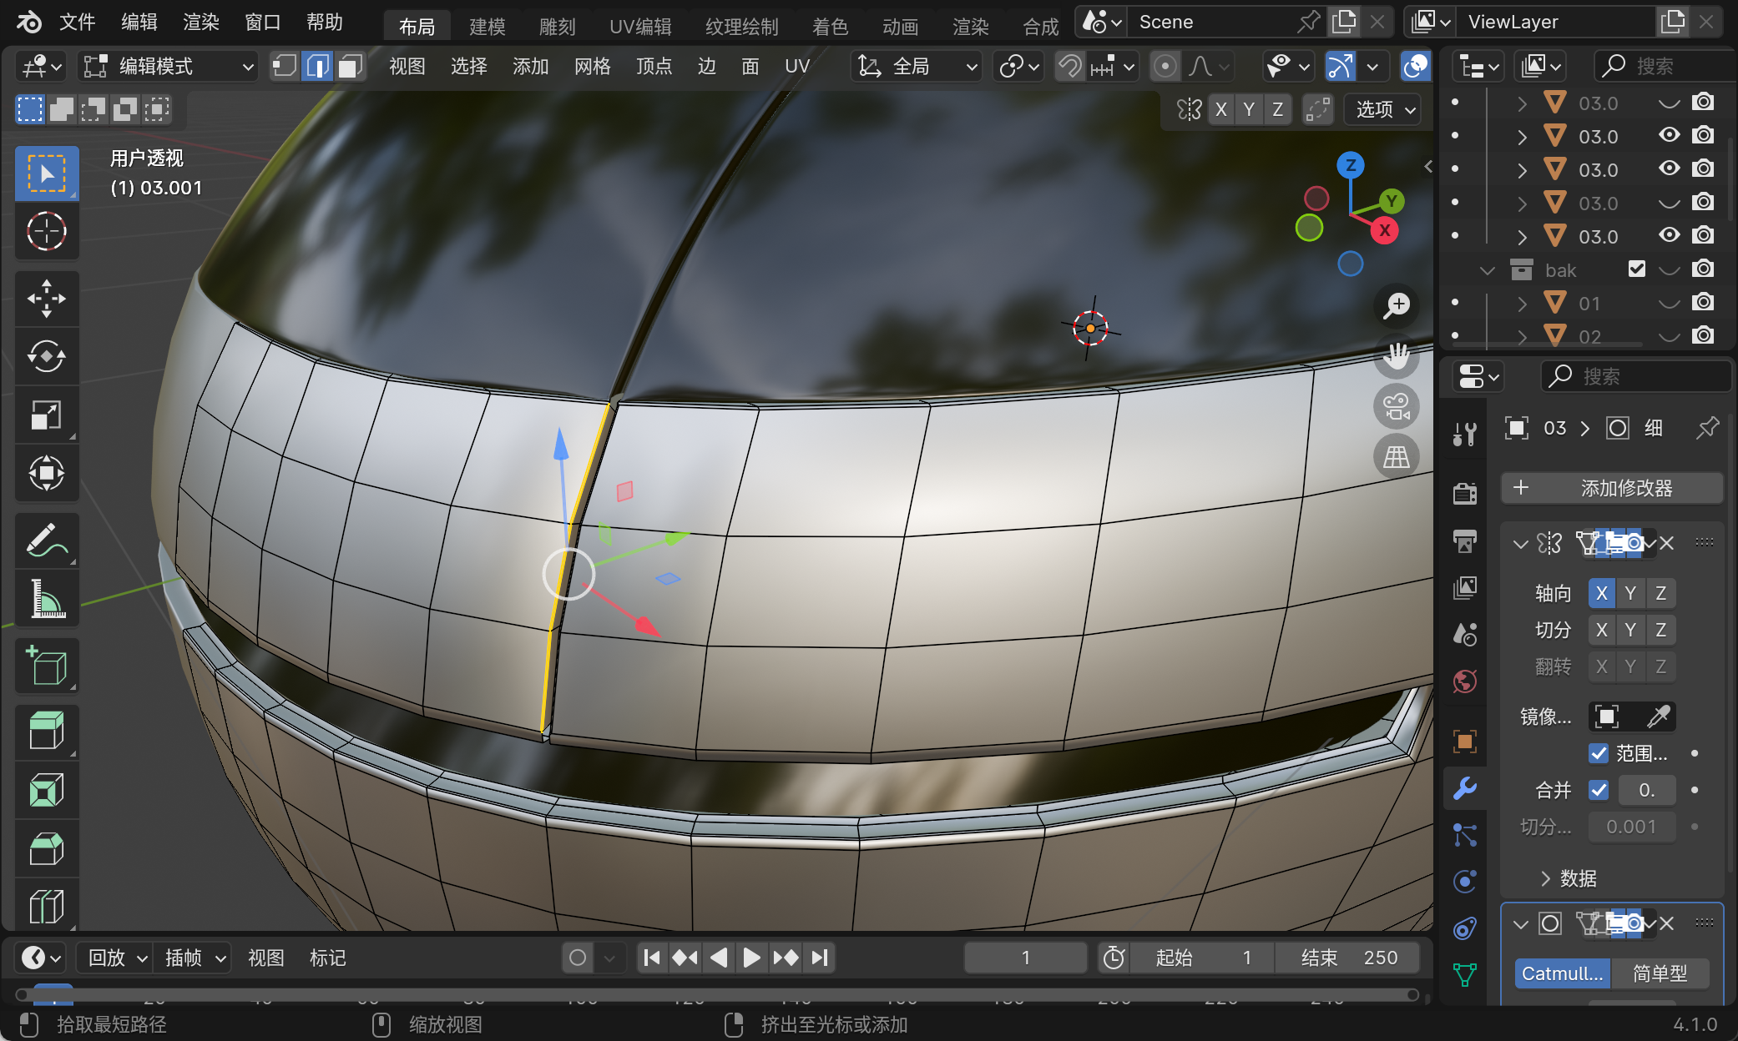
Task: Open the Object Data mesh tab
Action: pyautogui.click(x=1465, y=974)
